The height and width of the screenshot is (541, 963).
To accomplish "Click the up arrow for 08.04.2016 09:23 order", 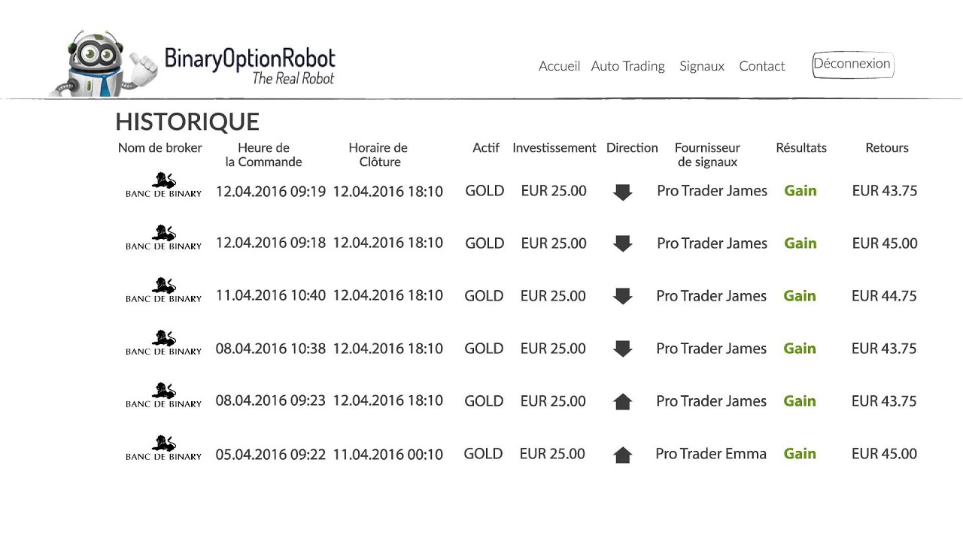I will coord(622,401).
